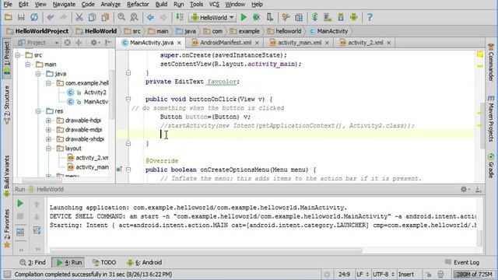Click the Forward navigation arrow
Screen dimensions: 498x280
pos(163,17)
